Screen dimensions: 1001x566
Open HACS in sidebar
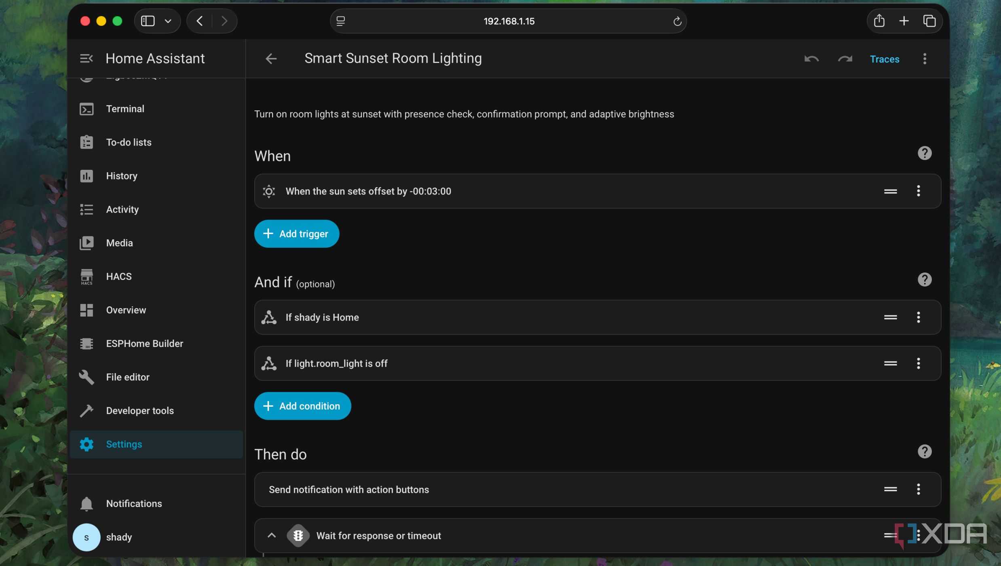[156, 277]
